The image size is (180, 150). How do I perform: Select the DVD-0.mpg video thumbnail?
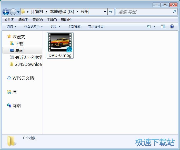click(60, 42)
